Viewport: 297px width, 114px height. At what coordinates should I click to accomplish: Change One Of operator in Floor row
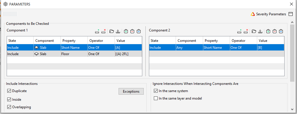101,54
